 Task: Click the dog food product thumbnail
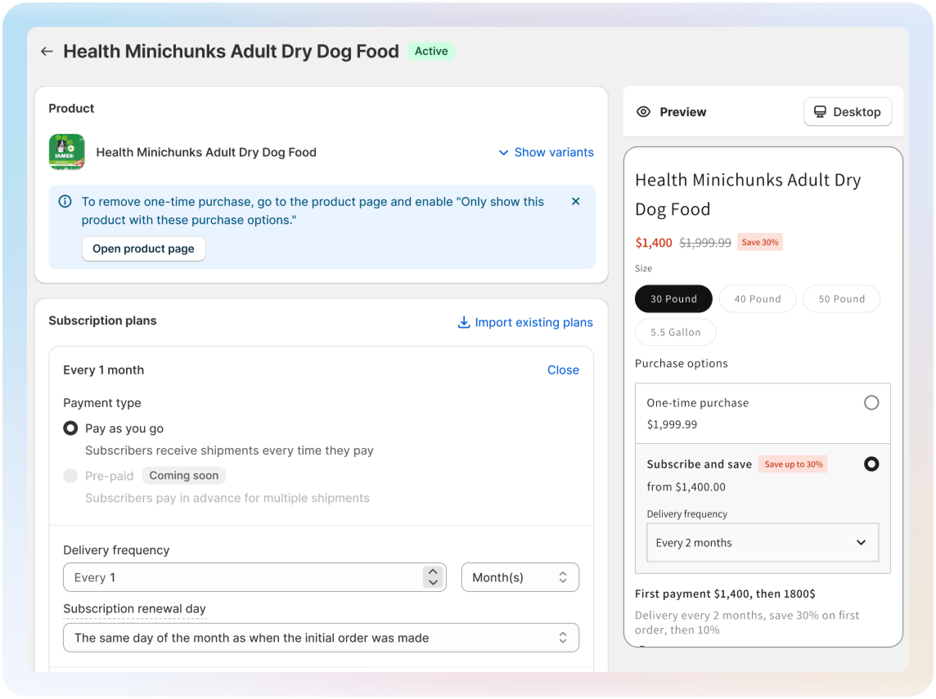click(x=66, y=152)
